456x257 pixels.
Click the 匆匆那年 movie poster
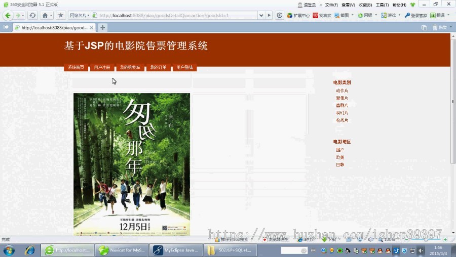(x=131, y=164)
